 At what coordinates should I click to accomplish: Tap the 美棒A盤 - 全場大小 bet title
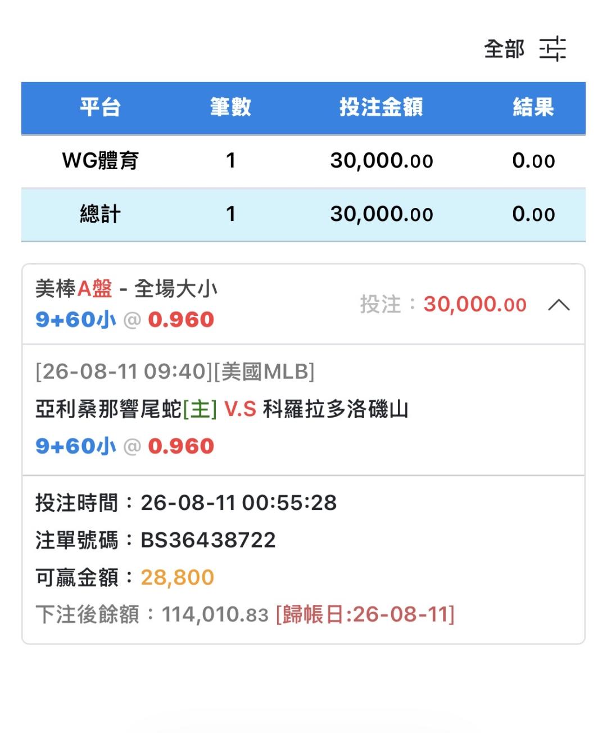[126, 289]
